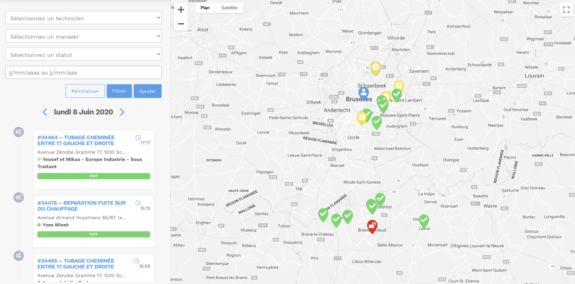Viewport: 575px width, 284px height.
Task: Open fullscreen map view
Action: pyautogui.click(x=566, y=9)
